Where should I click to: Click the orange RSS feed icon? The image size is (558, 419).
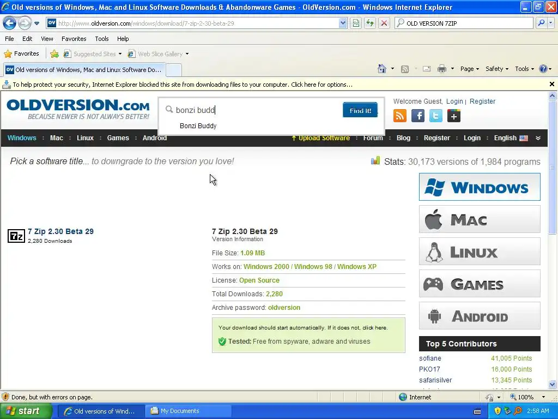click(x=399, y=116)
